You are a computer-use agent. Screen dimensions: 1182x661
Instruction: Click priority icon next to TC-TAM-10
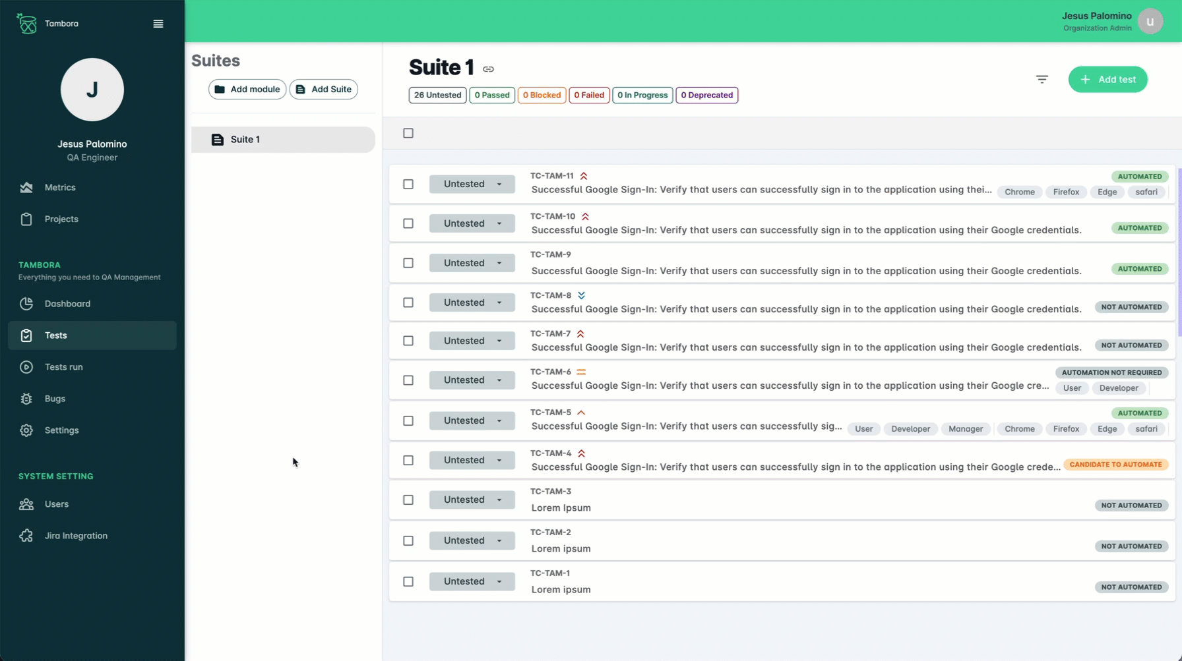pos(585,216)
